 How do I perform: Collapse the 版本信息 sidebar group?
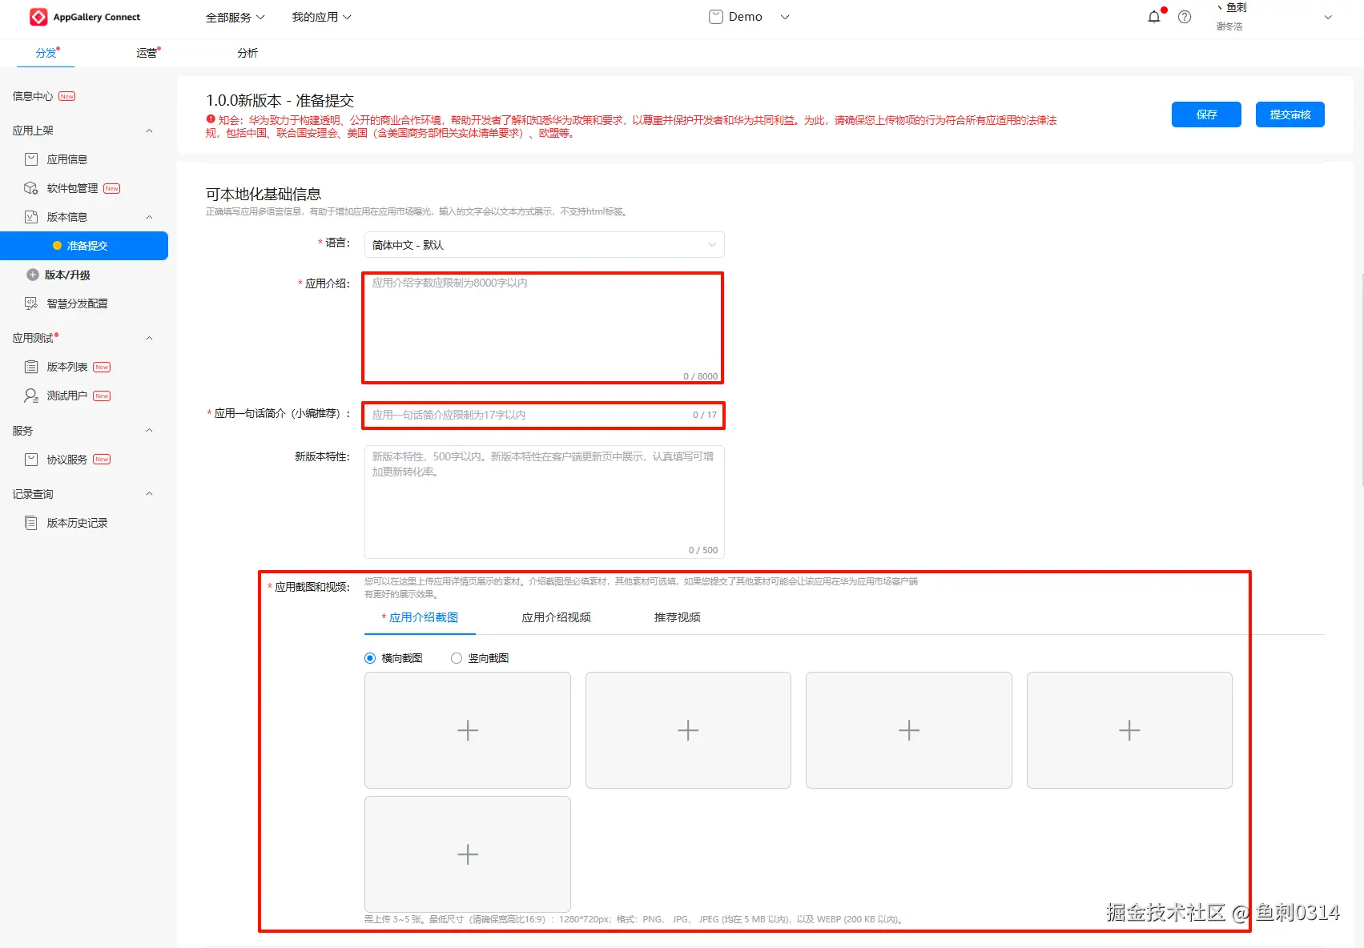point(149,217)
